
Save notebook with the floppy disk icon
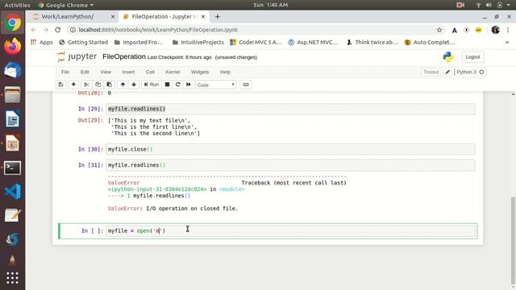click(x=61, y=85)
